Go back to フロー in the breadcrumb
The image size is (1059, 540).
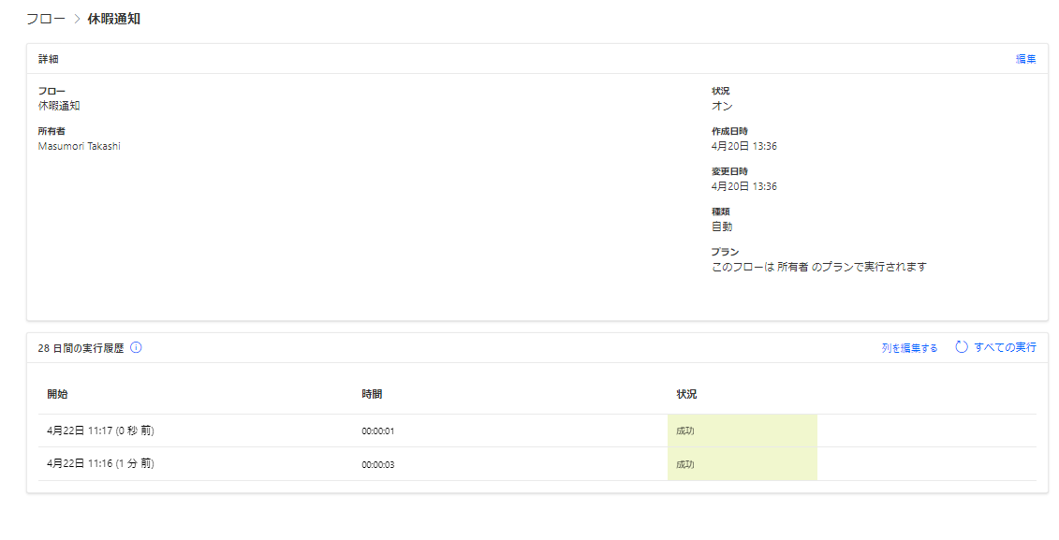[46, 19]
